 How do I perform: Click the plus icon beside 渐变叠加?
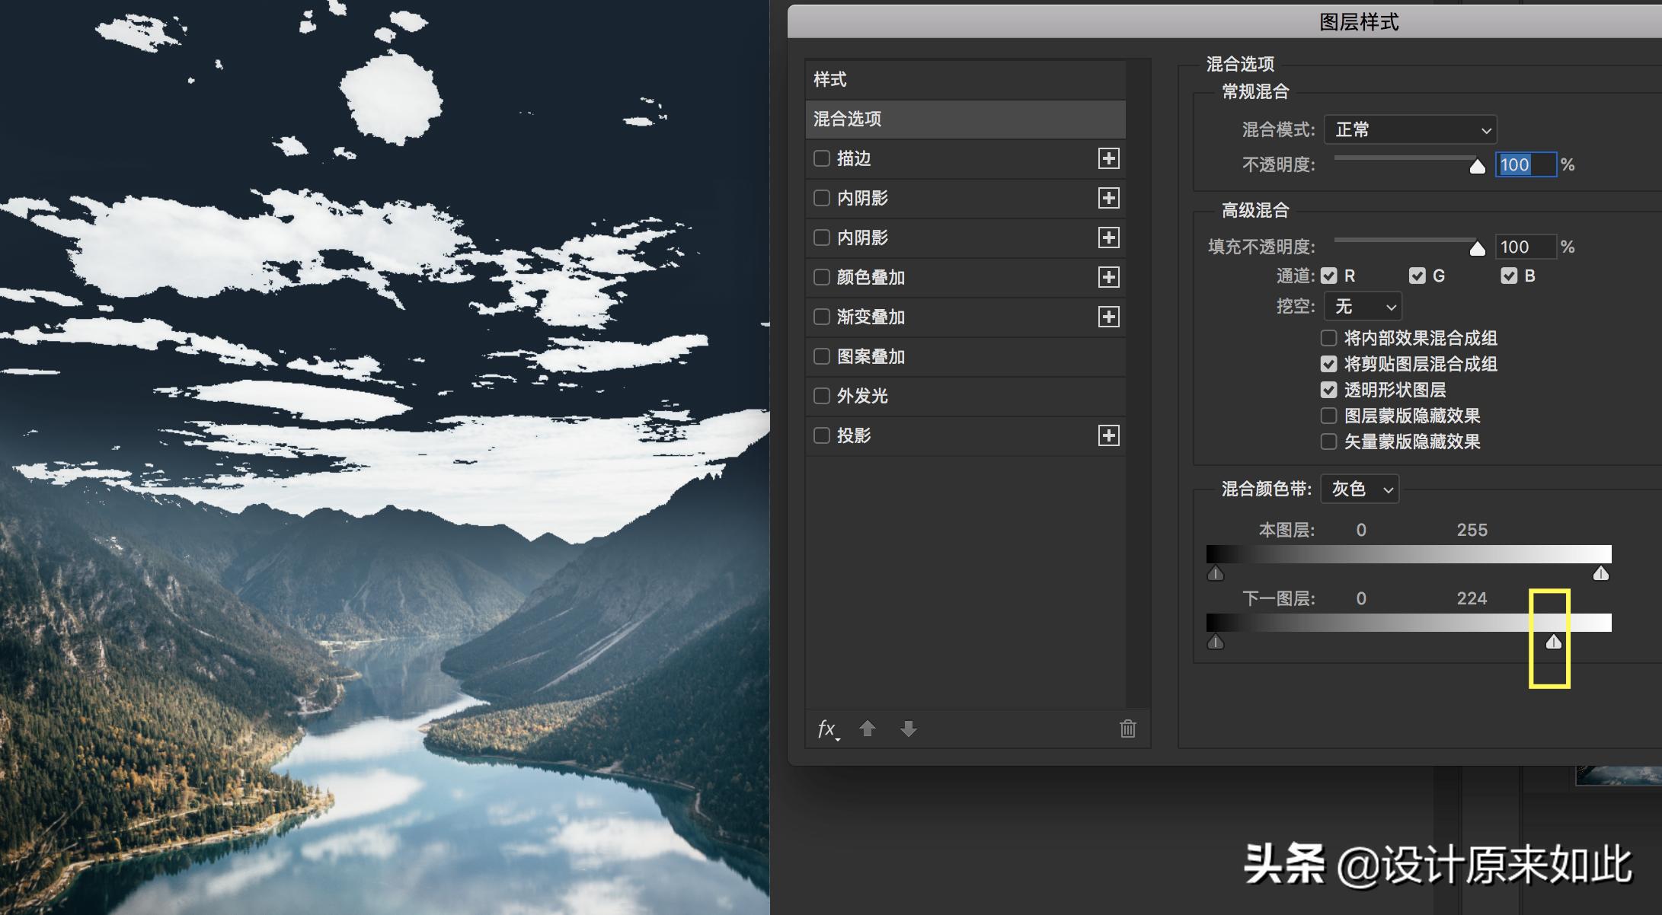1109,317
